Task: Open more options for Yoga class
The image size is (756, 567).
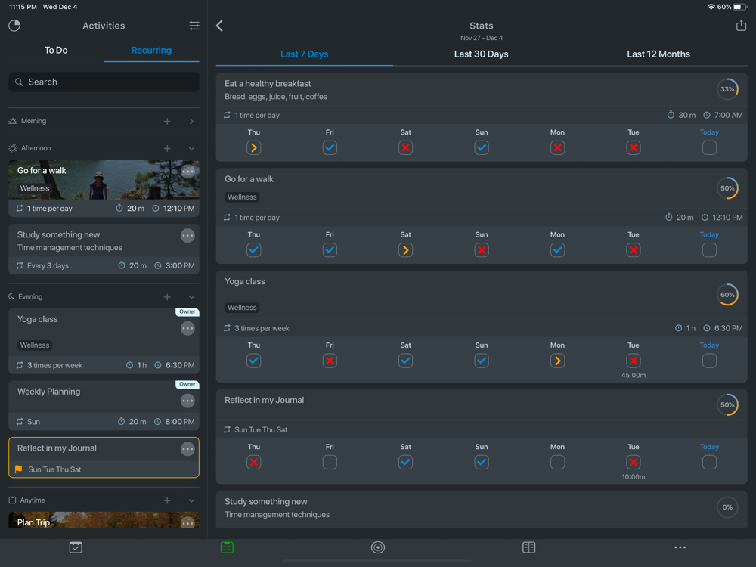Action: 187,328
